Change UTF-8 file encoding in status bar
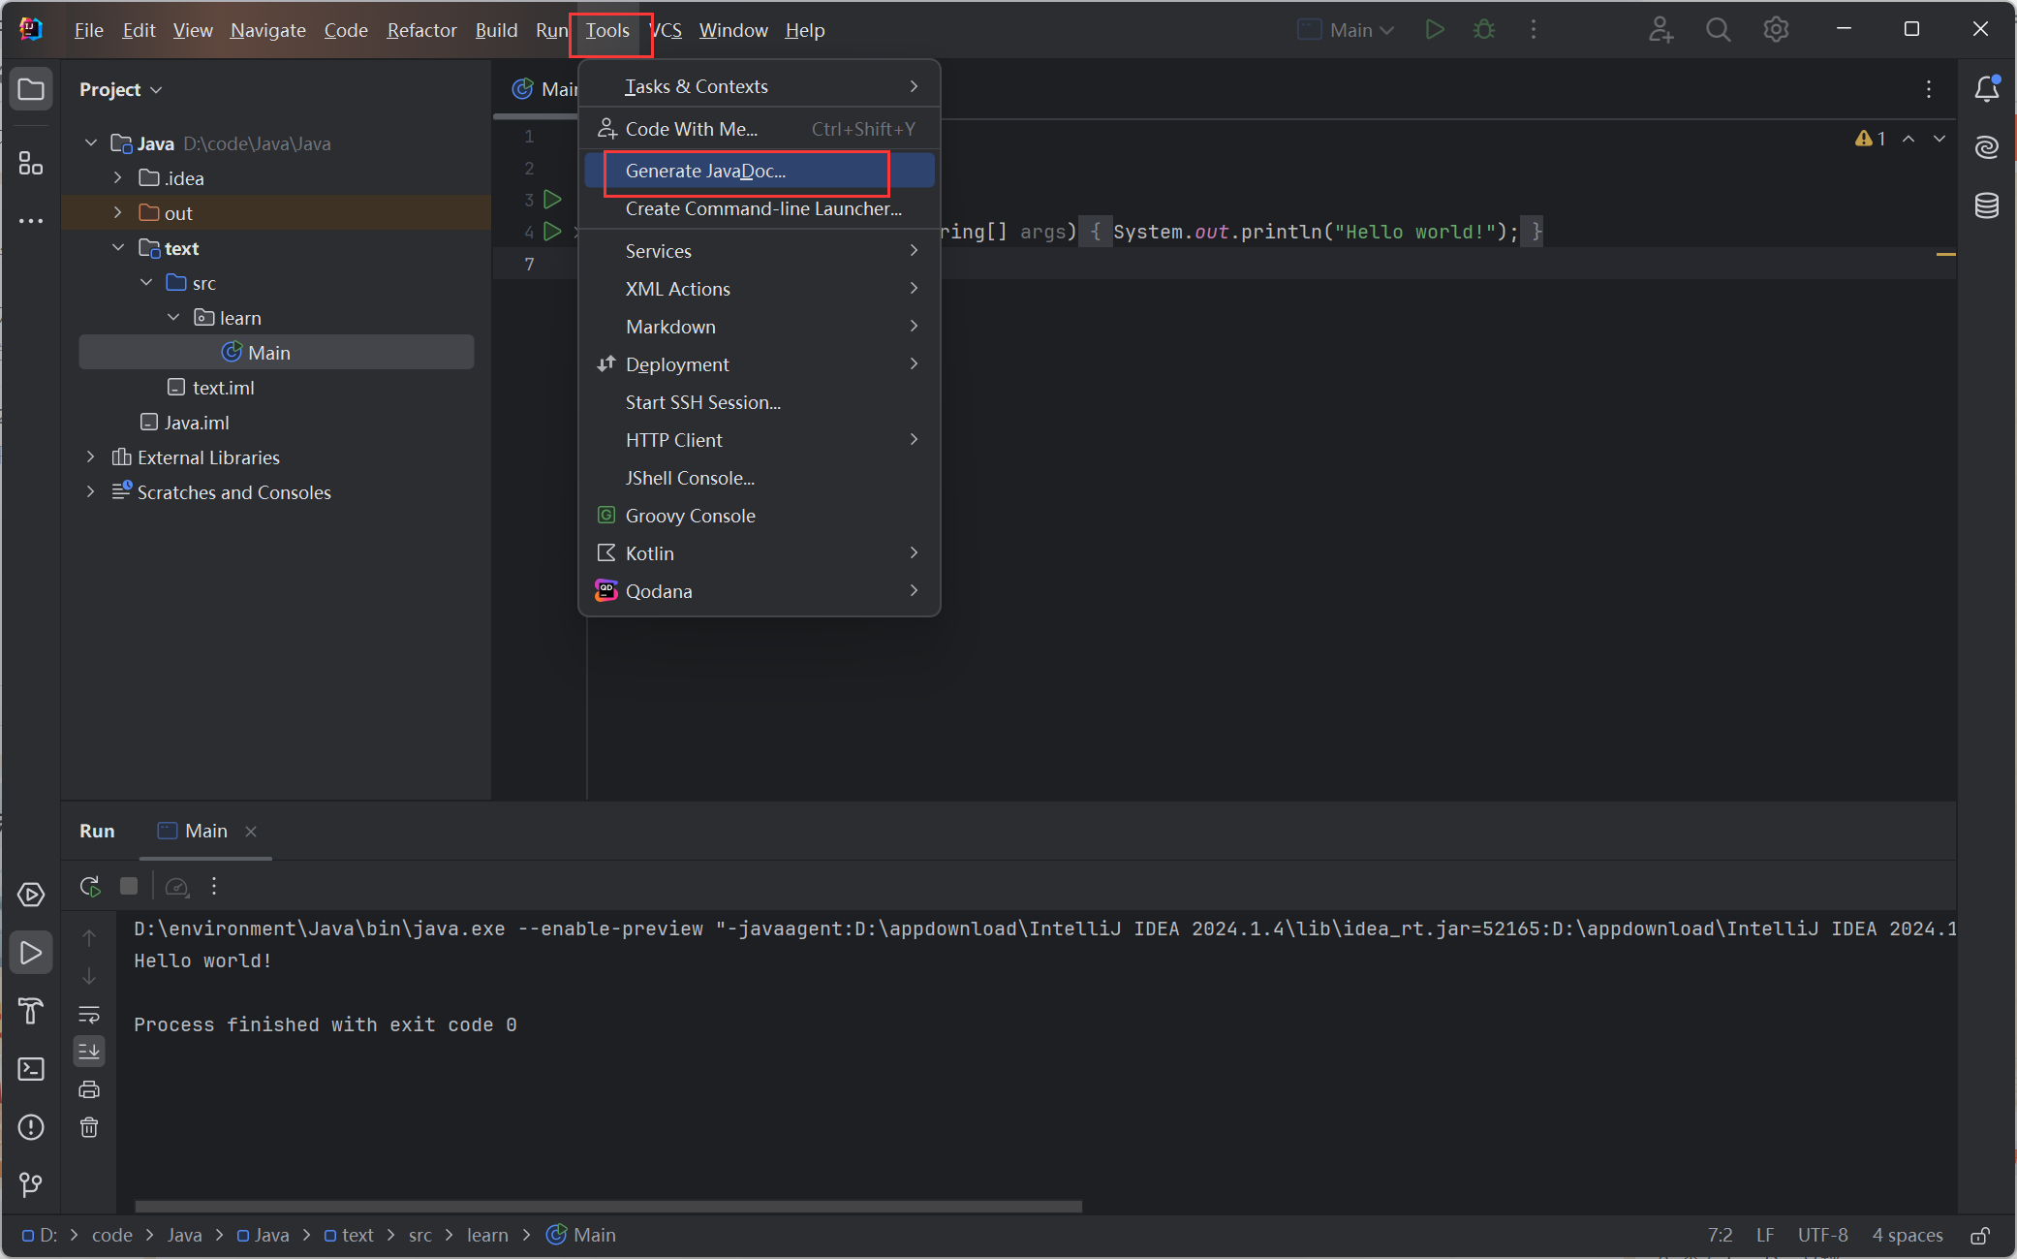The width and height of the screenshot is (2017, 1259). click(1823, 1236)
